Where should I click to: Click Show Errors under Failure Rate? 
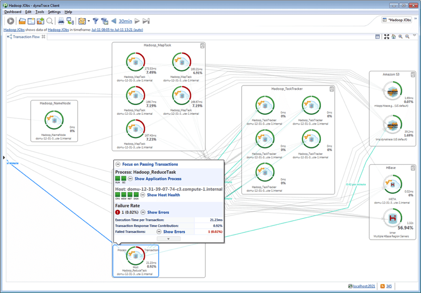tap(158, 212)
